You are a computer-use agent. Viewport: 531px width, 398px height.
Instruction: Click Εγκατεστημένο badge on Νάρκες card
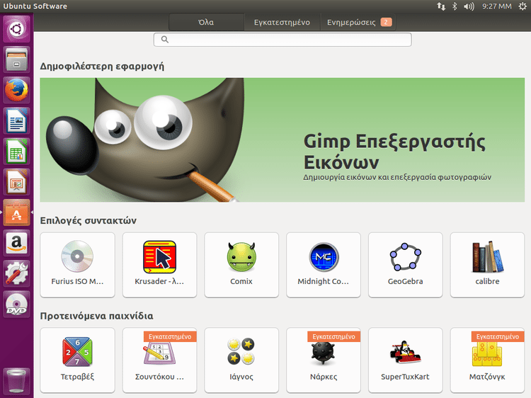tap(334, 336)
